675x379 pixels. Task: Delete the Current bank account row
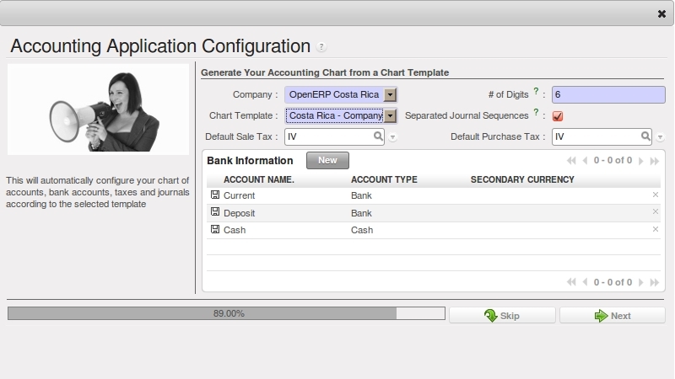[655, 195]
